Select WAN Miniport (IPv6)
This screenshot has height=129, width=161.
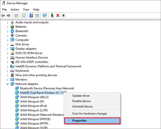pos(33,106)
